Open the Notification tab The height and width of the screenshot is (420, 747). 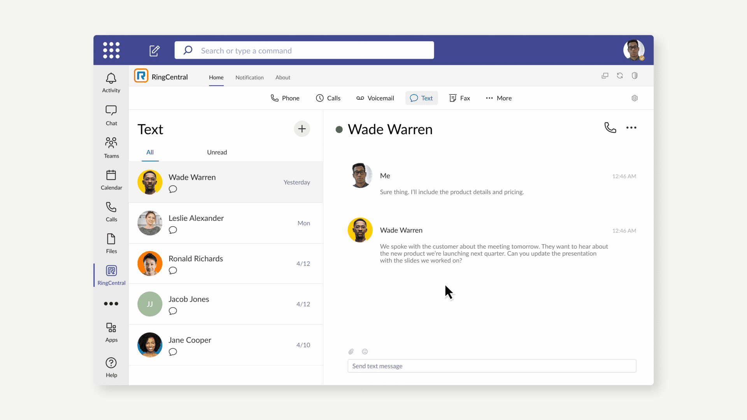tap(249, 77)
